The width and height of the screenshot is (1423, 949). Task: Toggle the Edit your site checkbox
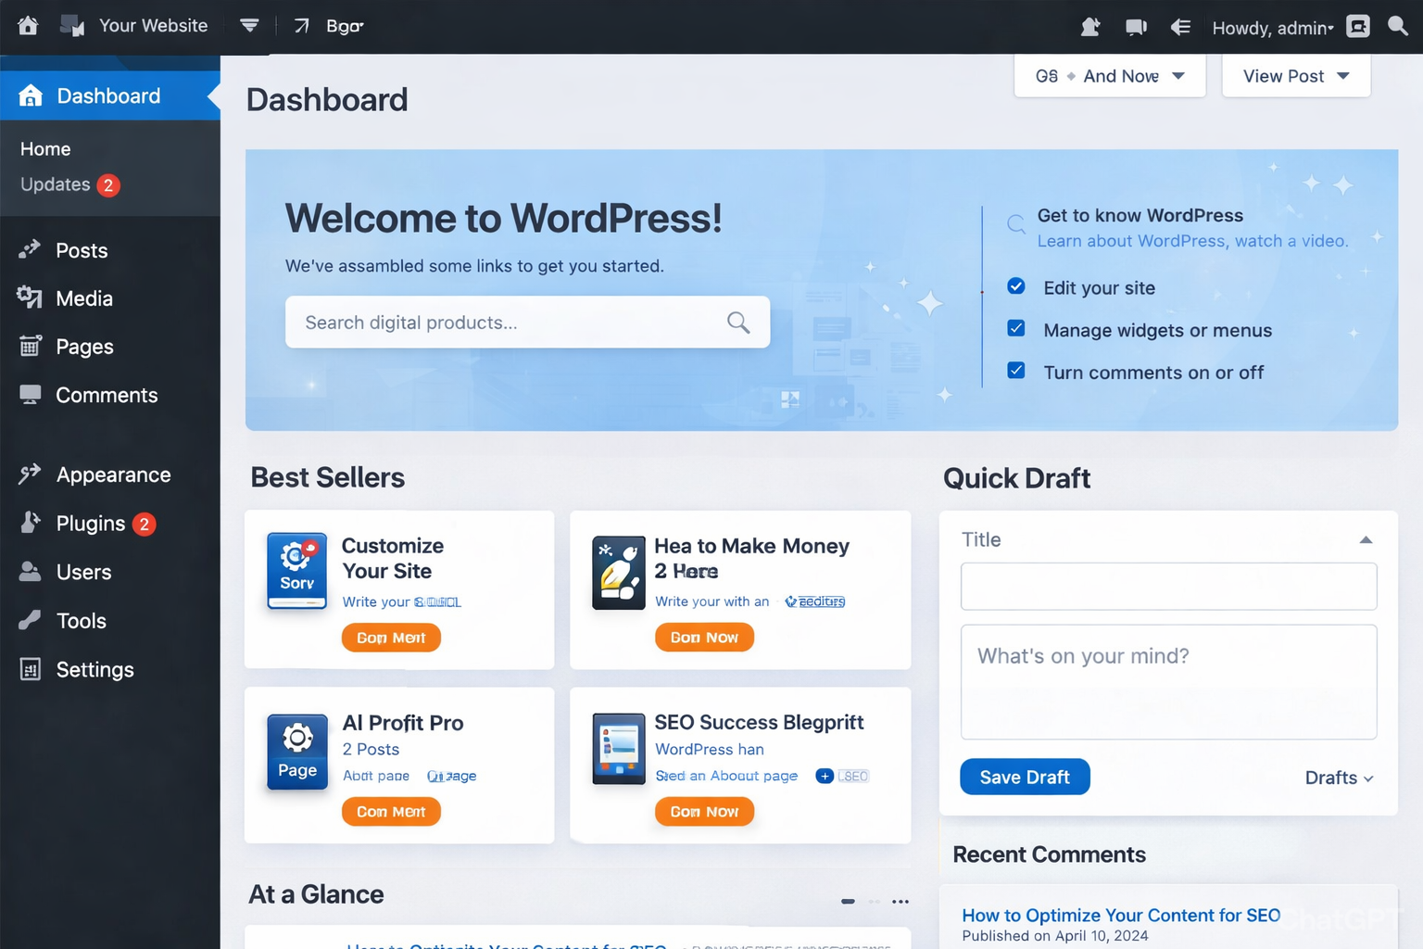tap(1016, 286)
